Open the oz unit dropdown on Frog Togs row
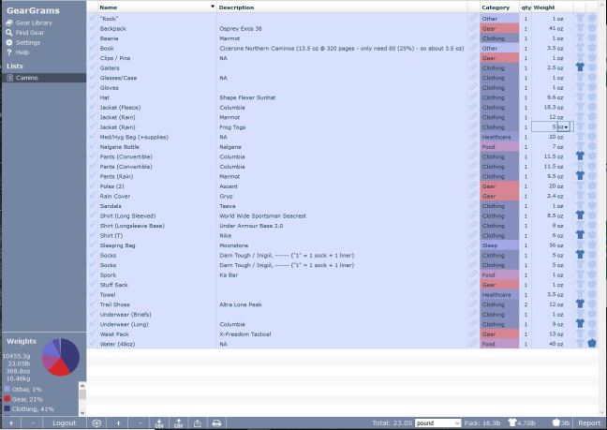This screenshot has height=430, width=607. [566, 126]
